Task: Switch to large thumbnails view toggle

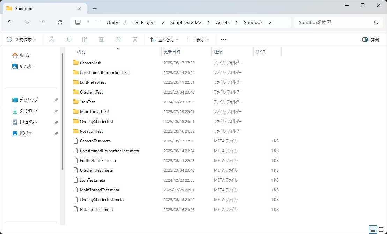Action: pyautogui.click(x=381, y=229)
